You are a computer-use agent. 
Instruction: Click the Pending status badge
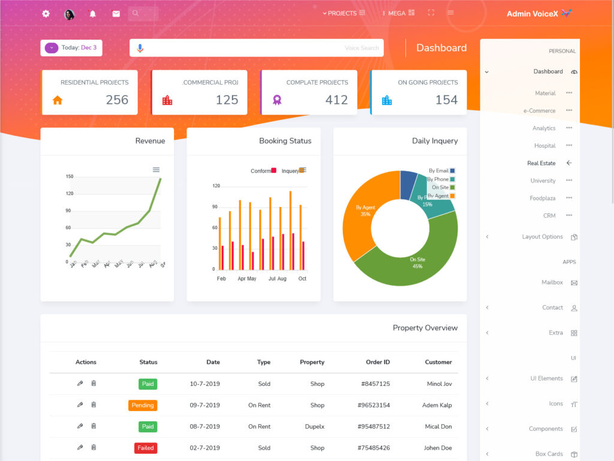[143, 405]
